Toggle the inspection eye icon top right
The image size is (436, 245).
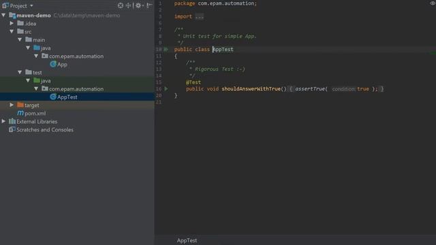coord(433,3)
